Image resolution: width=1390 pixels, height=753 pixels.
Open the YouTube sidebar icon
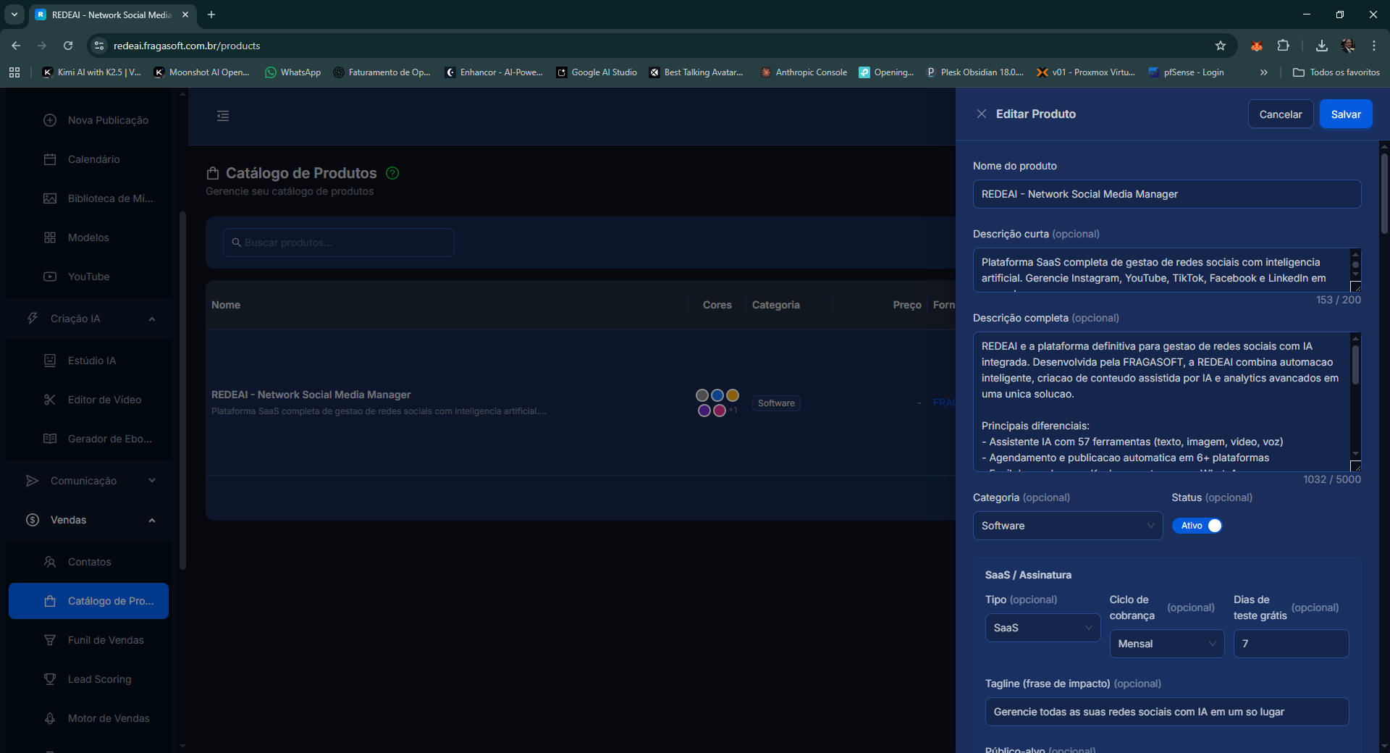click(x=50, y=277)
